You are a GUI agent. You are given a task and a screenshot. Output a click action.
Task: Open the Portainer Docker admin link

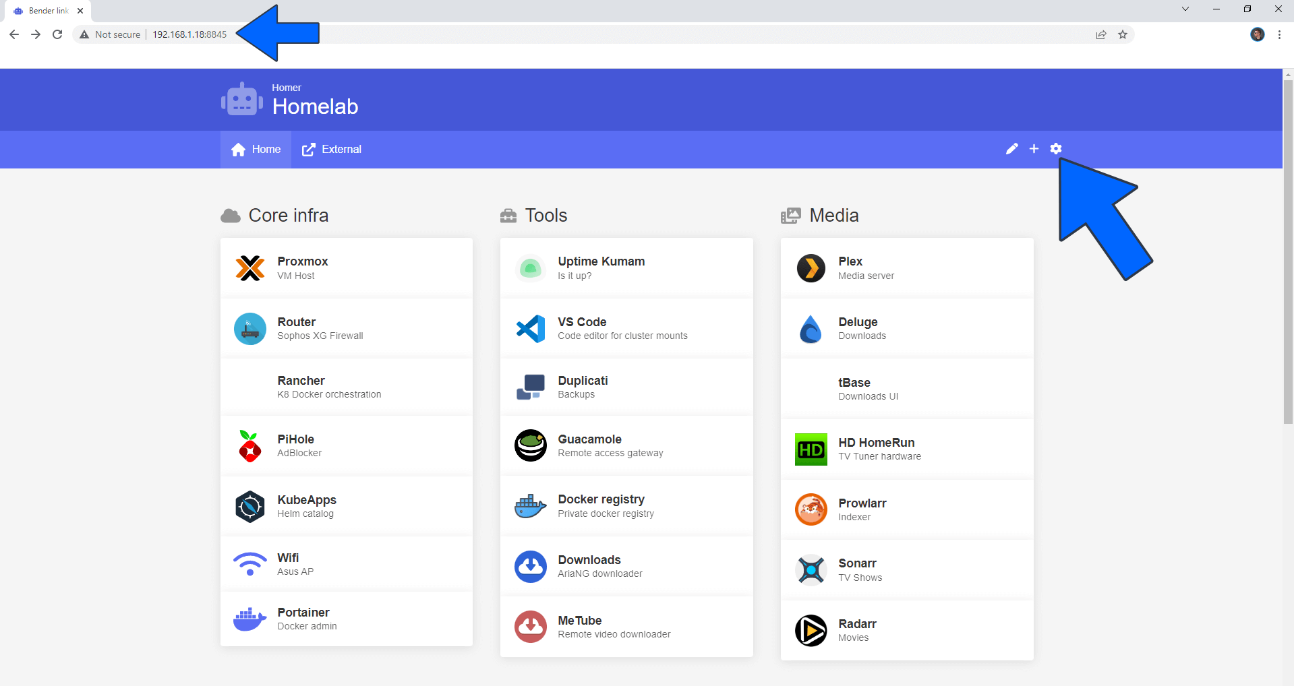(x=347, y=619)
